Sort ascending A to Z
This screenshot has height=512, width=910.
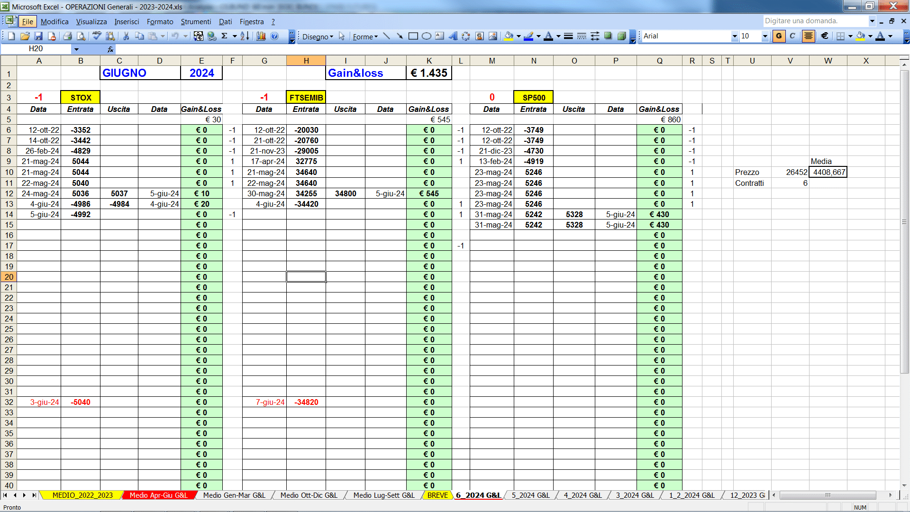245,36
